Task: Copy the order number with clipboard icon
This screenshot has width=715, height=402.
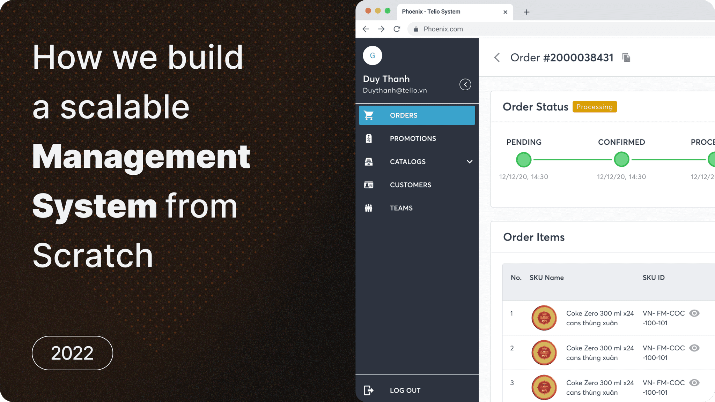Action: (x=626, y=58)
